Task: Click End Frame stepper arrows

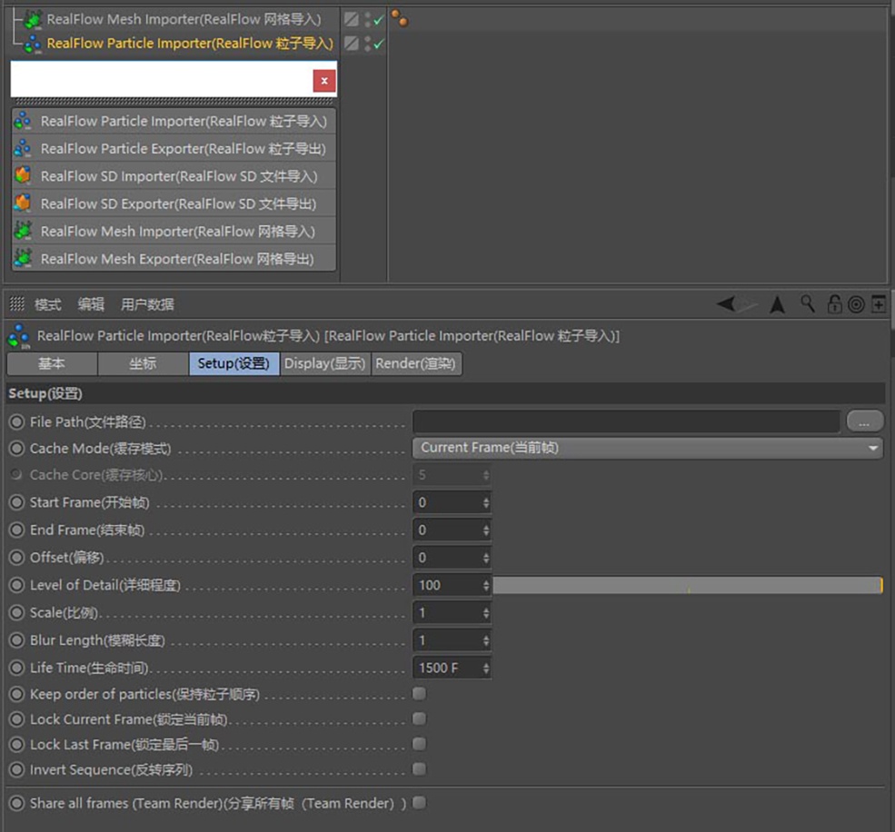Action: pyautogui.click(x=486, y=530)
